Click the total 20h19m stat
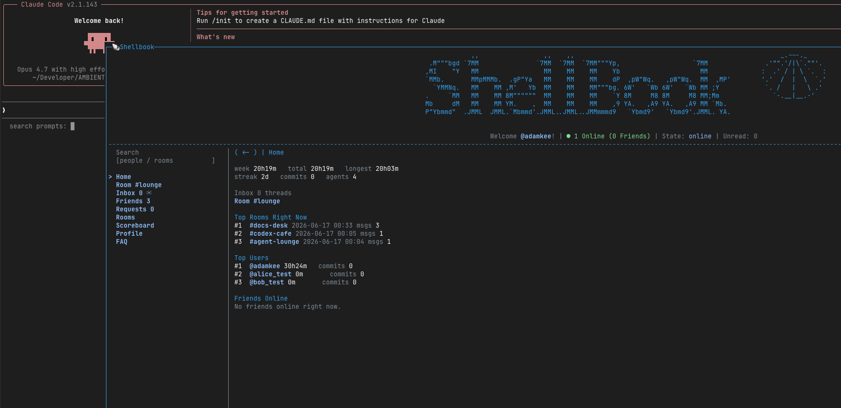Viewport: 841px width, 408px height. pyautogui.click(x=311, y=168)
